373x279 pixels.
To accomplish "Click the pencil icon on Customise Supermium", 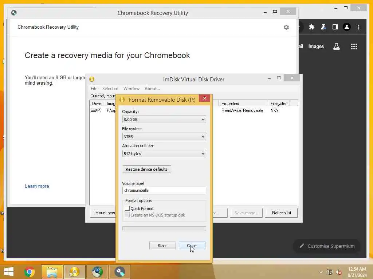I will (302, 246).
